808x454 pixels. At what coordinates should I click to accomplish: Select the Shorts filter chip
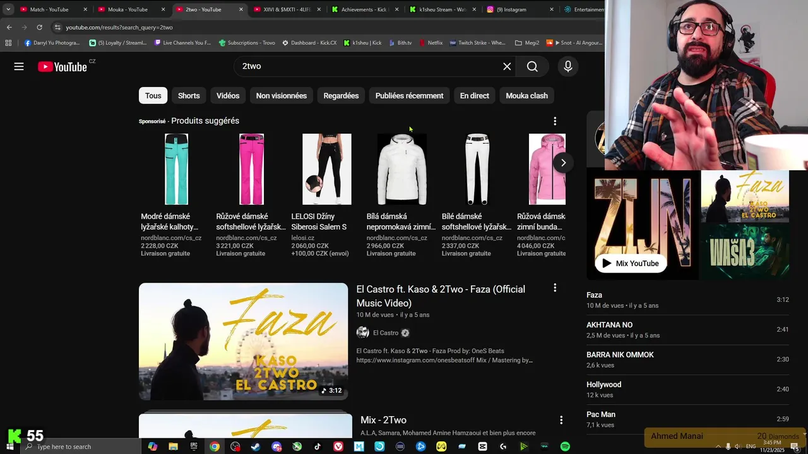(189, 96)
